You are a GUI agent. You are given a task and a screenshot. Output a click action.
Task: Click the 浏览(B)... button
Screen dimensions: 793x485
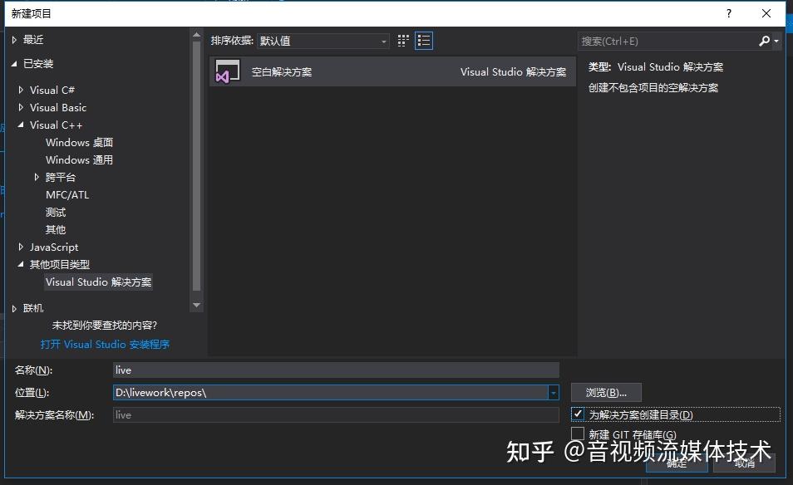pos(606,393)
